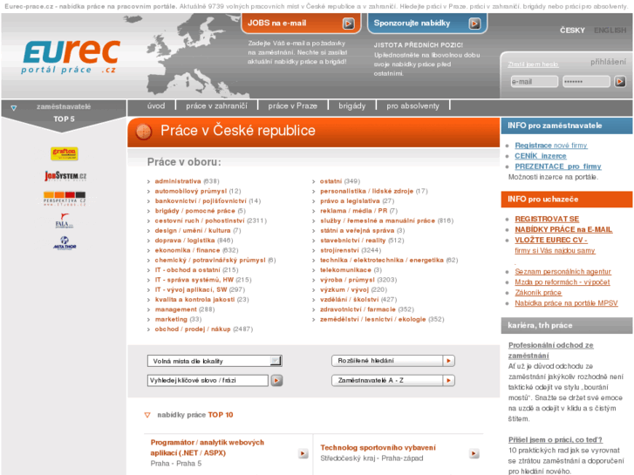Open FALA employer logo
The width and height of the screenshot is (634, 475).
(x=65, y=221)
